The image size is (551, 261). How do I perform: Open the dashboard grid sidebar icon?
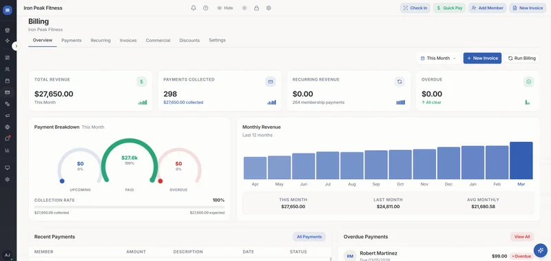[x=8, y=58]
